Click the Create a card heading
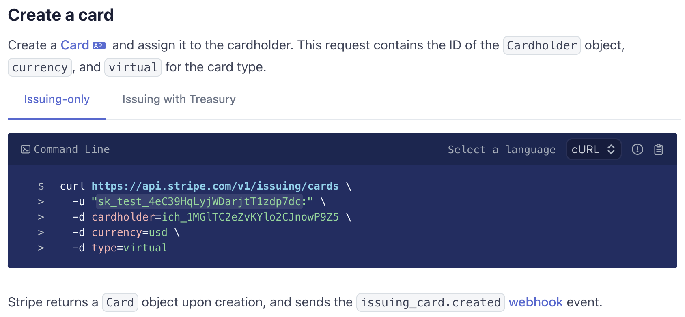 tap(61, 15)
